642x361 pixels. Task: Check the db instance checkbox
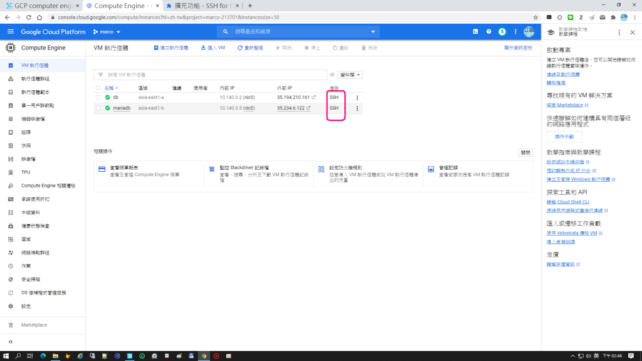(x=98, y=97)
